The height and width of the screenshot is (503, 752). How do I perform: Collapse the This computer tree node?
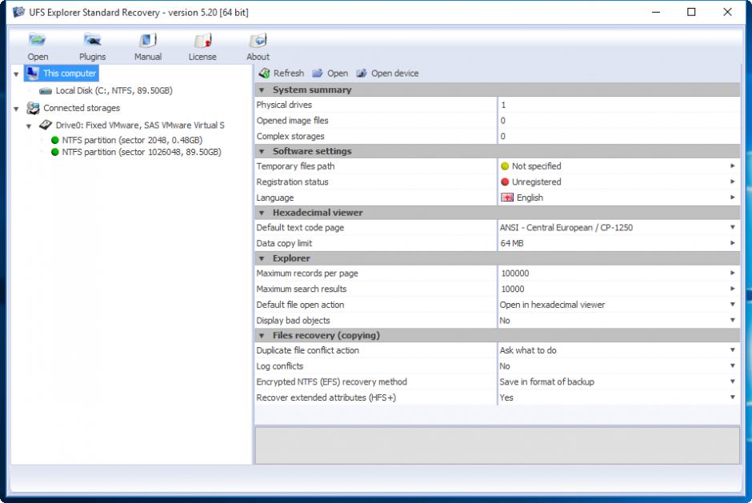coord(16,74)
